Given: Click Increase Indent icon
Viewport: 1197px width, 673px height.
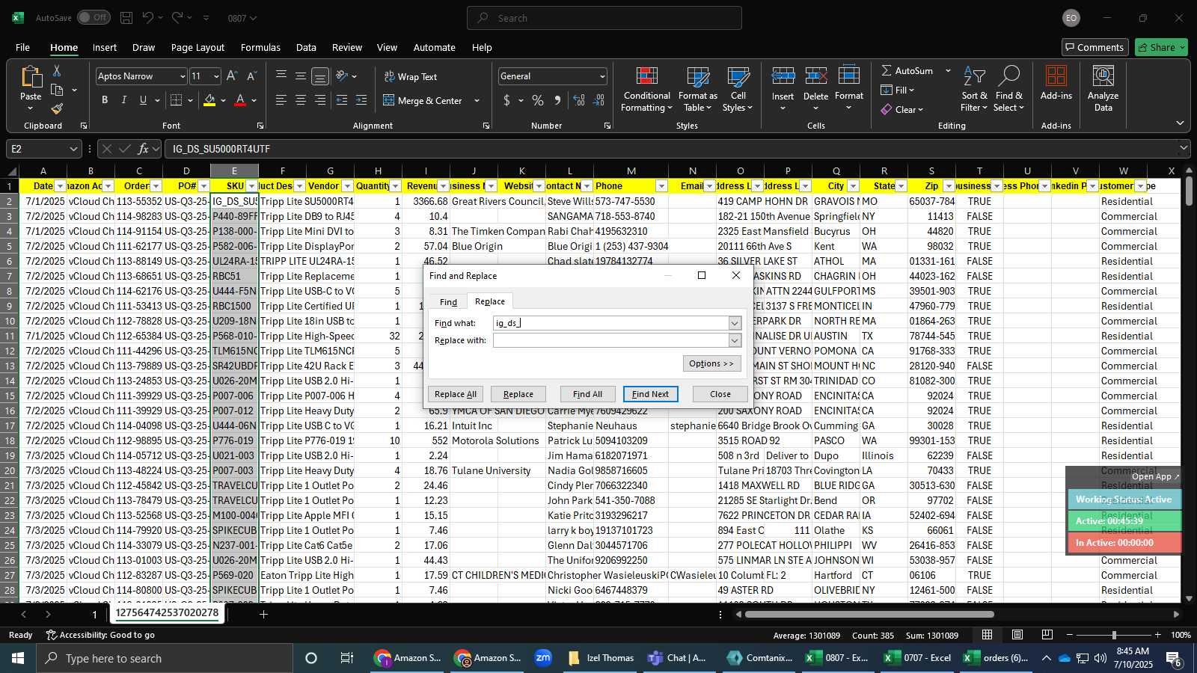Looking at the screenshot, I should click(361, 100).
